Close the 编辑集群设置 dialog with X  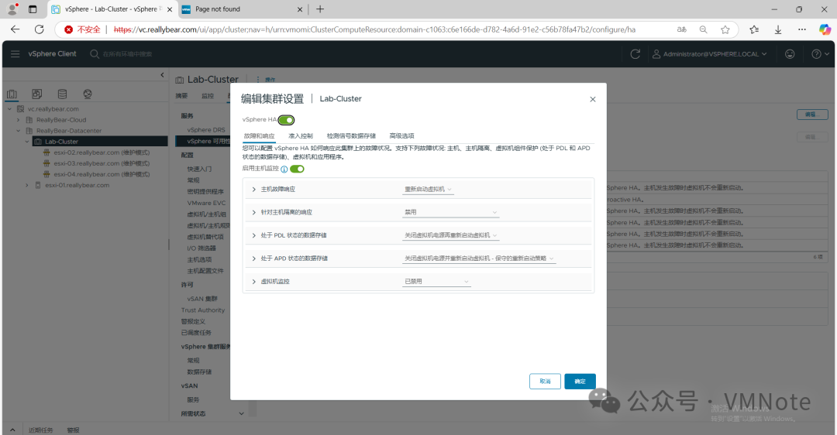point(593,99)
